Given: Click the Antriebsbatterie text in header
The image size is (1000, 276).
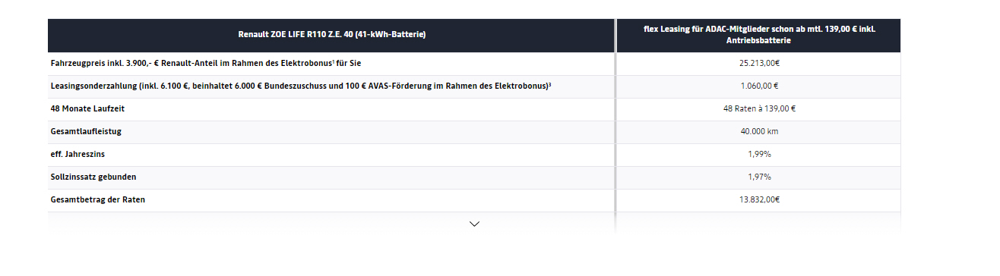Looking at the screenshot, I should [x=759, y=39].
